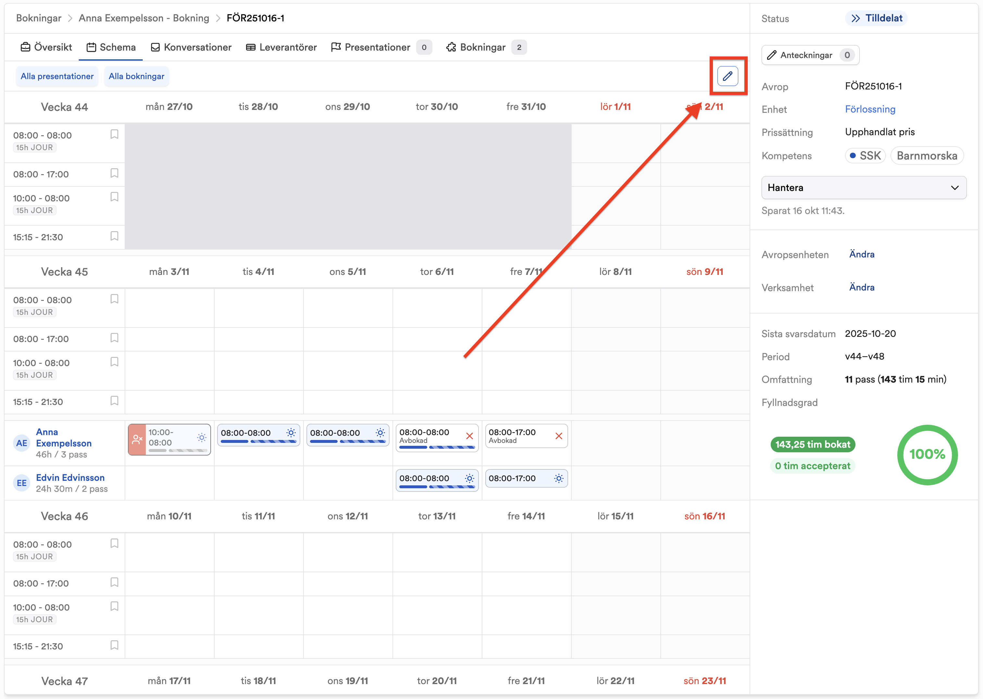Click day header mån 27/10
Viewport: 983px width, 699px height.
coord(169,107)
